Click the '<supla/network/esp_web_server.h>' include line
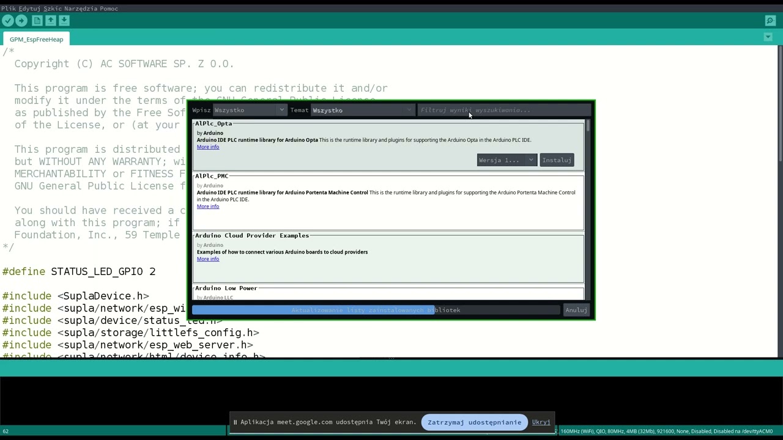The height and width of the screenshot is (440, 783). (128, 345)
